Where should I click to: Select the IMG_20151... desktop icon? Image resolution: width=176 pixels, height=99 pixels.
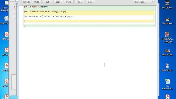(x=167, y=67)
